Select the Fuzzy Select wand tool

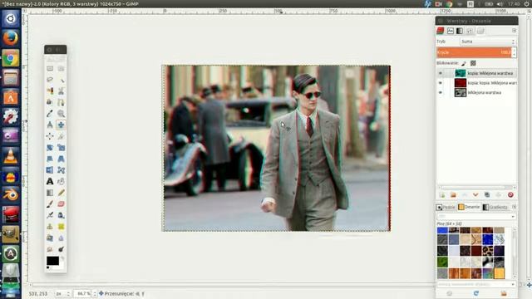pyautogui.click(x=61, y=80)
